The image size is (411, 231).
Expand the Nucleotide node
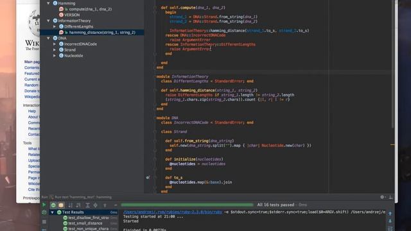tap(55, 56)
